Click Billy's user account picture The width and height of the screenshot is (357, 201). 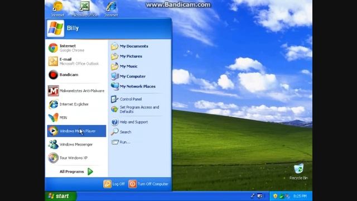click(56, 28)
